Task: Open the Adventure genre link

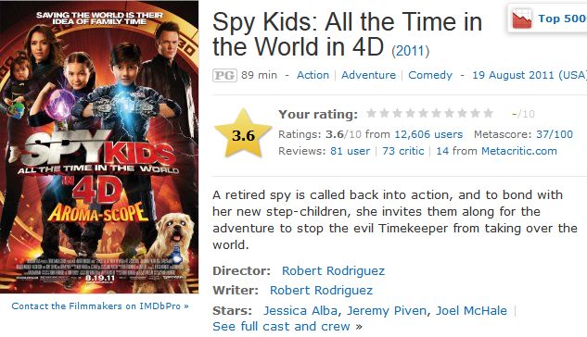Action: pos(368,75)
